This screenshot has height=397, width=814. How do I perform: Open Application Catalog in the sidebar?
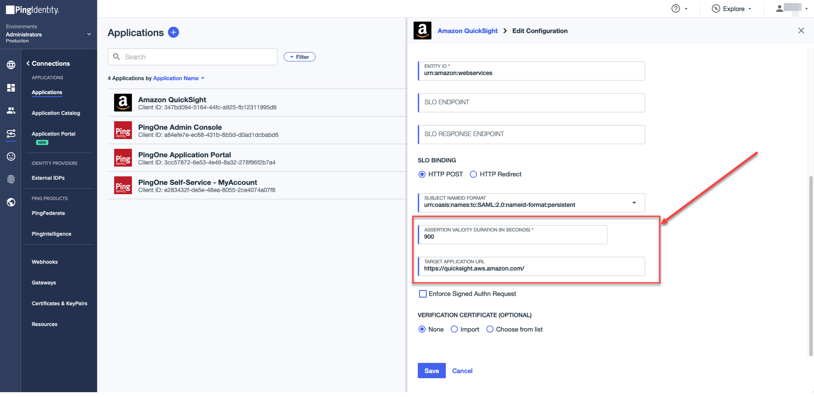56,113
